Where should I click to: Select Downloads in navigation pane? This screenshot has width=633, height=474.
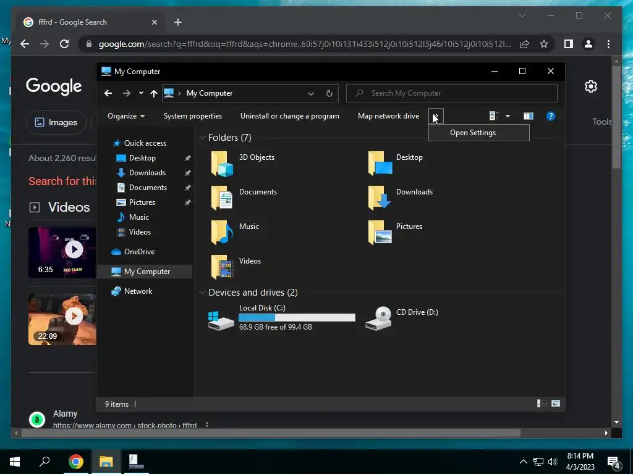coord(141,173)
